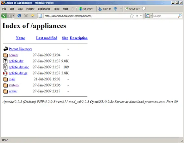184x143 pixels.
Task: Open the aplinfo.dat.gz file link
Action: click(x=18, y=73)
